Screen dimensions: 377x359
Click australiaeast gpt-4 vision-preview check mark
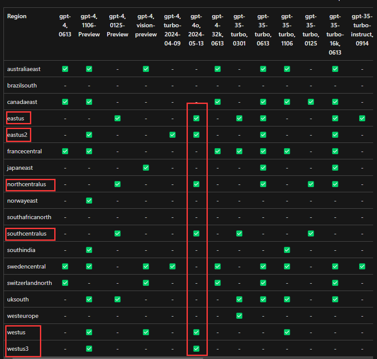pyautogui.click(x=146, y=69)
